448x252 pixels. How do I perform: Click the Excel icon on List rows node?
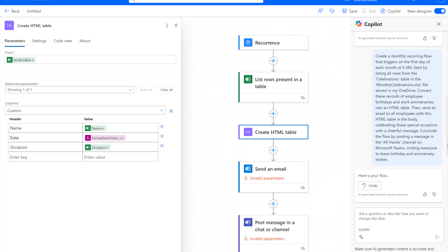248,79
